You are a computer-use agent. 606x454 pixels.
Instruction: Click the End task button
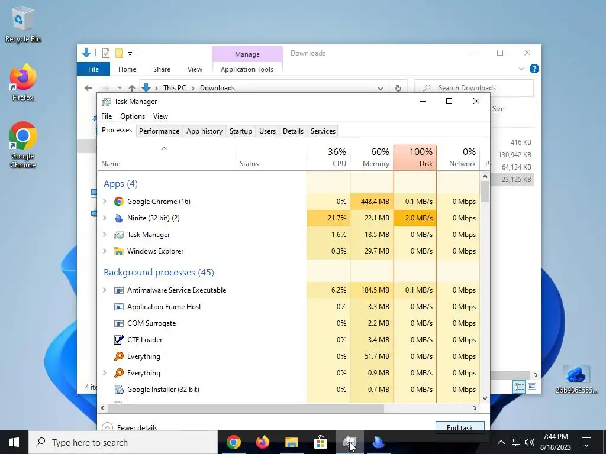460,427
